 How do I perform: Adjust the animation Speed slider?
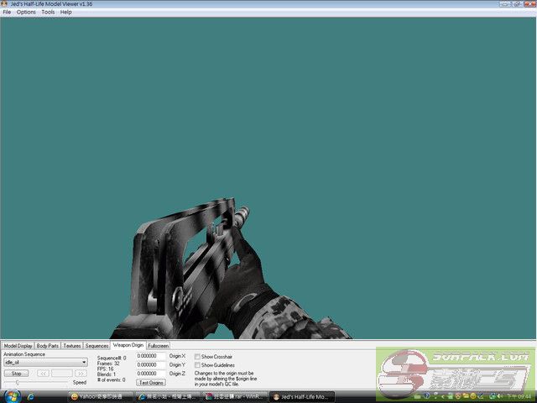pos(18,383)
